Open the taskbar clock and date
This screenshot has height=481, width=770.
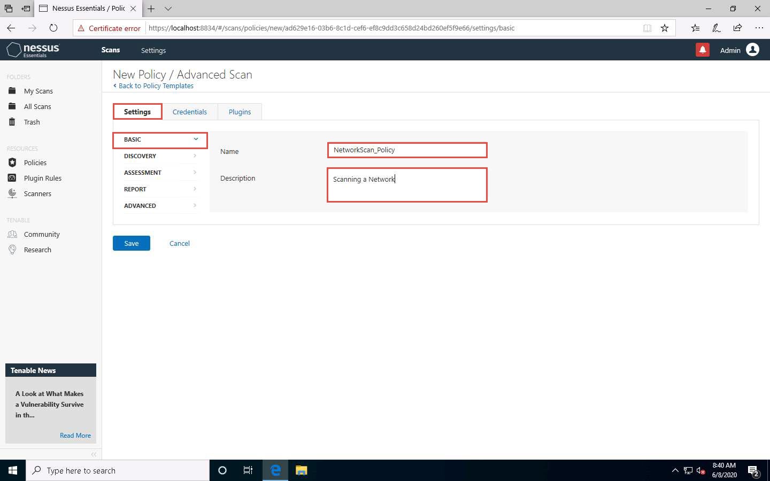[x=725, y=470]
